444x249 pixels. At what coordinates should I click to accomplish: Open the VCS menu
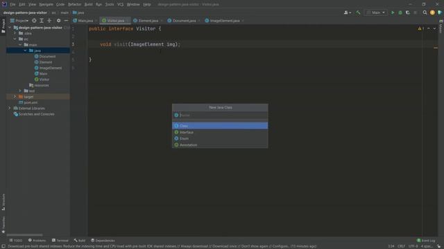click(x=120, y=4)
